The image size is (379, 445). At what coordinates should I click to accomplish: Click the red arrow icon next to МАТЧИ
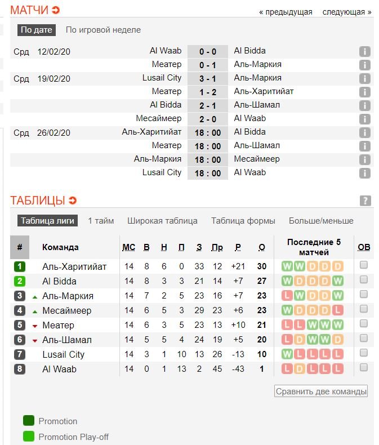coord(55,10)
